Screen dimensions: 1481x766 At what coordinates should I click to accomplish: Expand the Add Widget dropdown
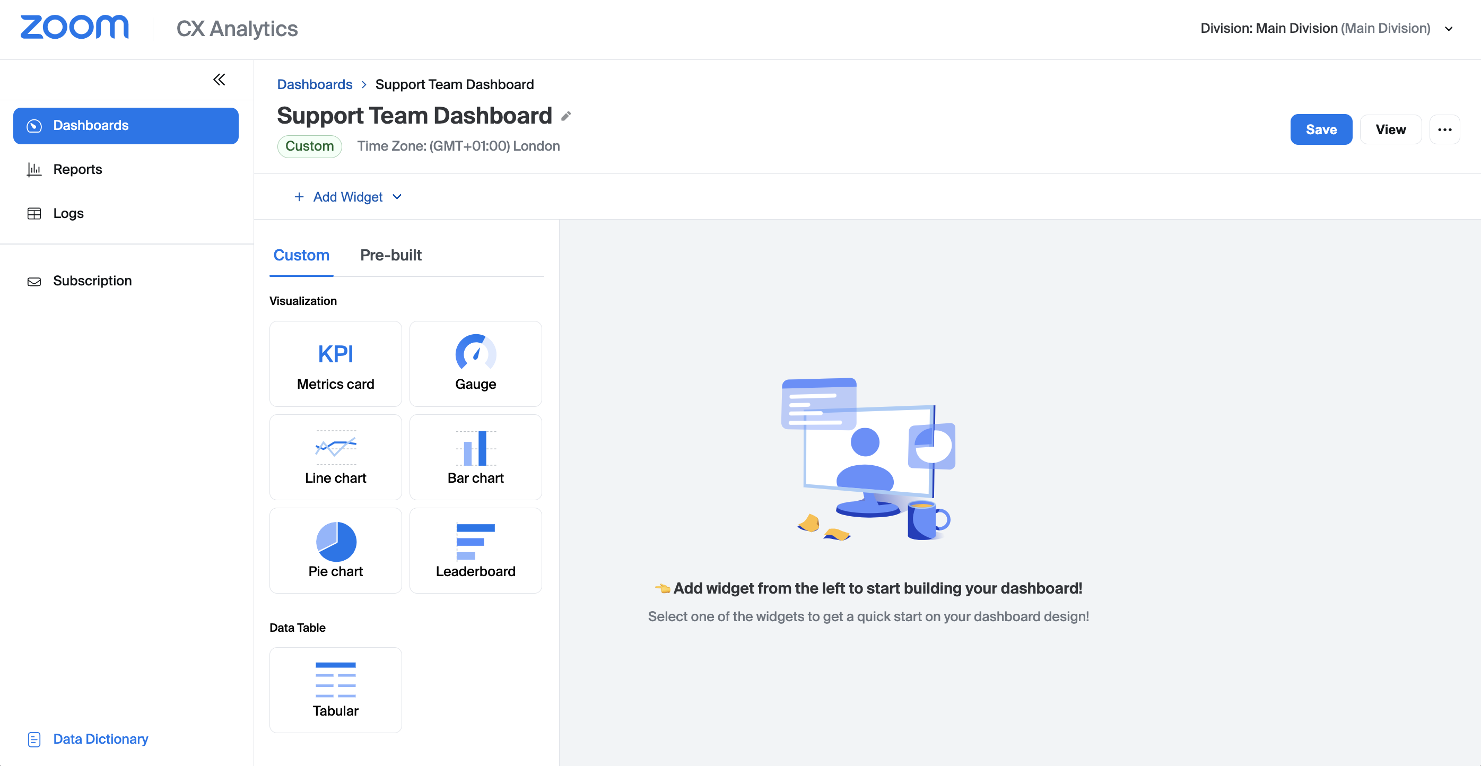point(348,197)
